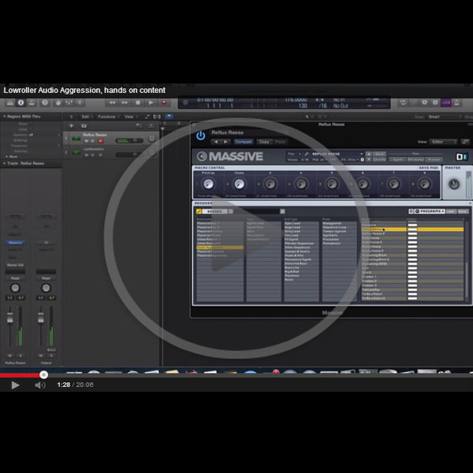This screenshot has height=473, width=473.
Task: Toggle the Sounds browser mode button
Action: pos(214,211)
